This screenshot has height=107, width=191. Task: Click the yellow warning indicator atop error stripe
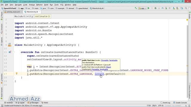click(x=187, y=20)
